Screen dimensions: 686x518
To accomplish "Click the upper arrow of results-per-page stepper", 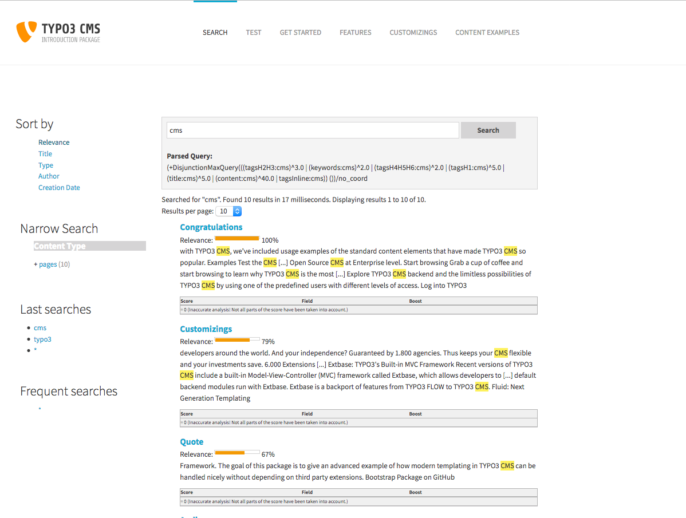I will tap(238, 208).
